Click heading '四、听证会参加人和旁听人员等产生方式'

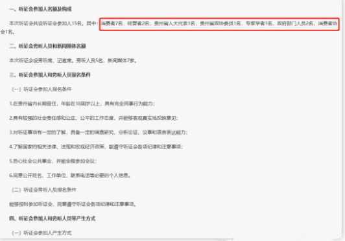tap(52, 218)
